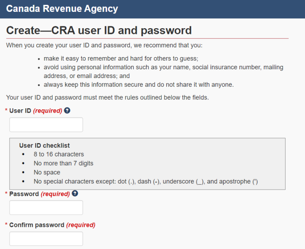Click the 'avoid using personal information' bullet
Screen dimensions: 305x249
click(164, 72)
